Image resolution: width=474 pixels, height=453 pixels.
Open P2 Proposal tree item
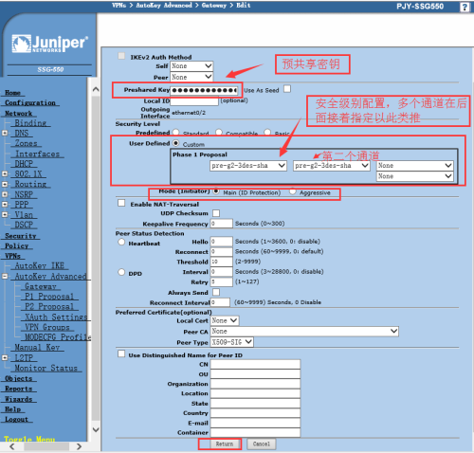click(49, 306)
